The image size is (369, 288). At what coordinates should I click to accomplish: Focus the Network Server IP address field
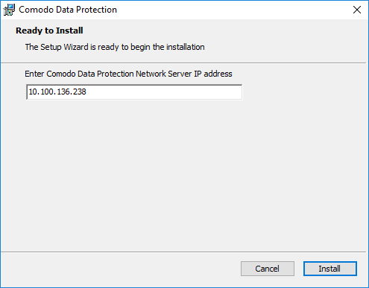click(x=134, y=92)
